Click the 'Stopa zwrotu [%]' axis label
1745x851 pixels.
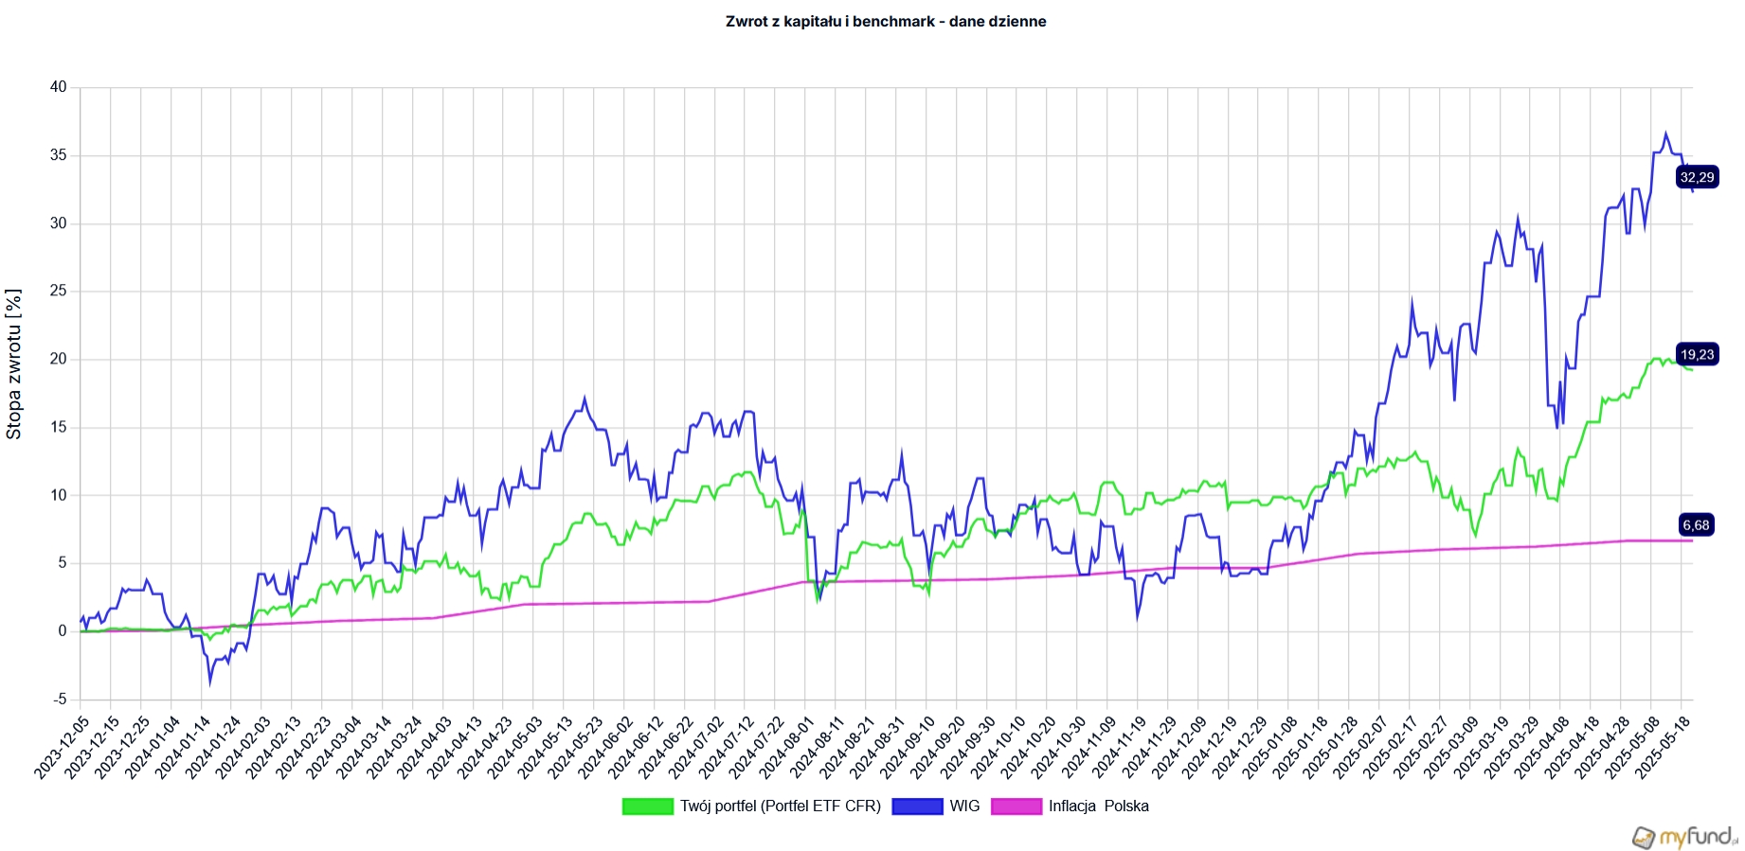(14, 364)
